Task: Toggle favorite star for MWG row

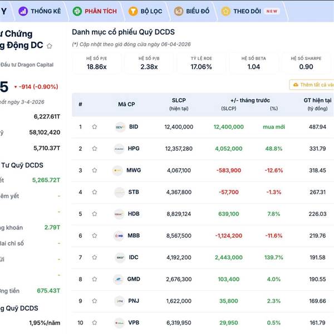Action: coord(95,170)
